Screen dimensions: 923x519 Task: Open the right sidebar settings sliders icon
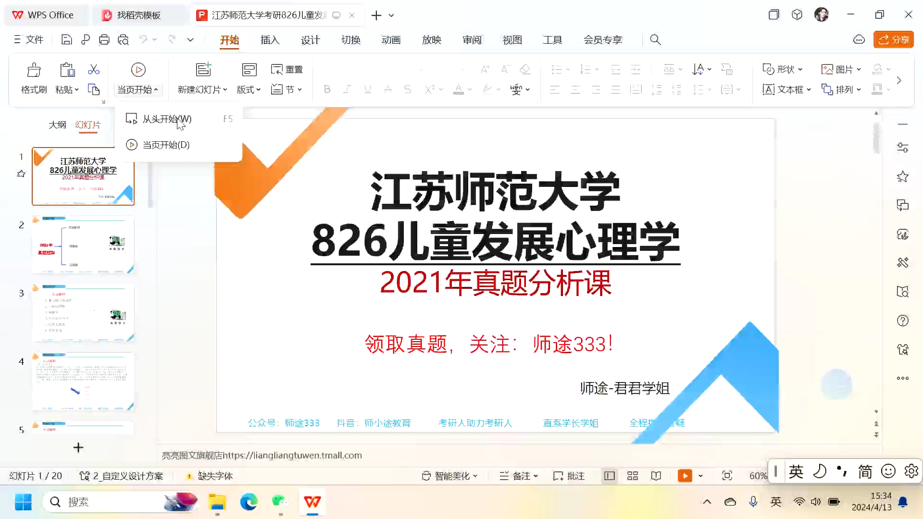(902, 148)
